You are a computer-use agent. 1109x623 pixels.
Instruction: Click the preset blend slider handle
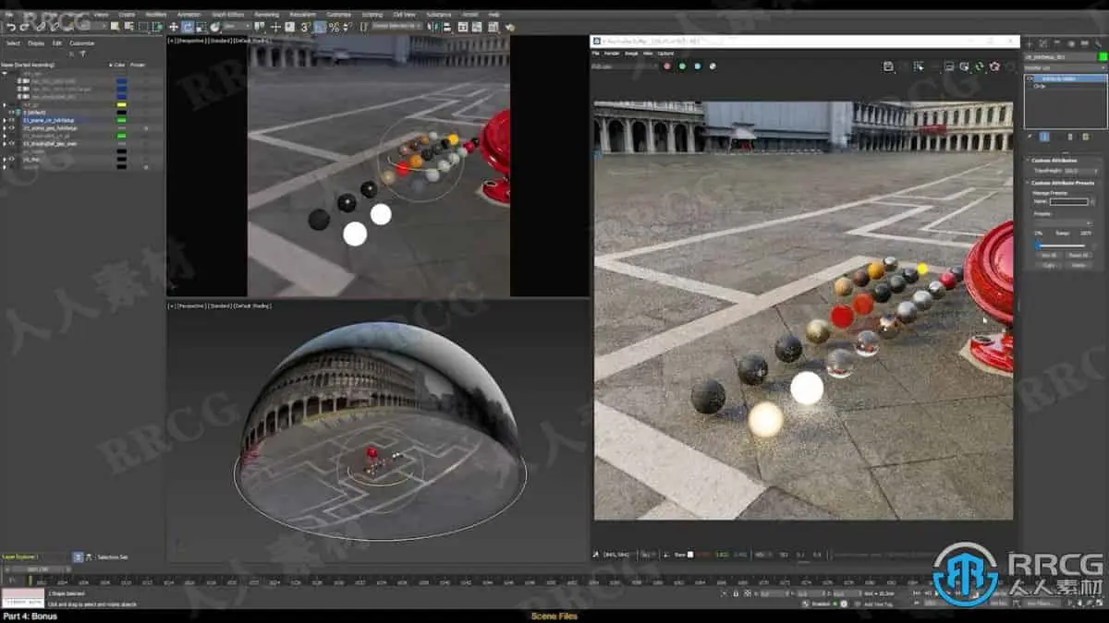pos(1038,246)
